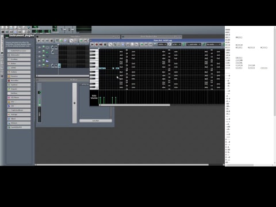Select the TripleOscillator instrument plugin
The height and width of the screenshot is (207, 276).
pos(19,110)
